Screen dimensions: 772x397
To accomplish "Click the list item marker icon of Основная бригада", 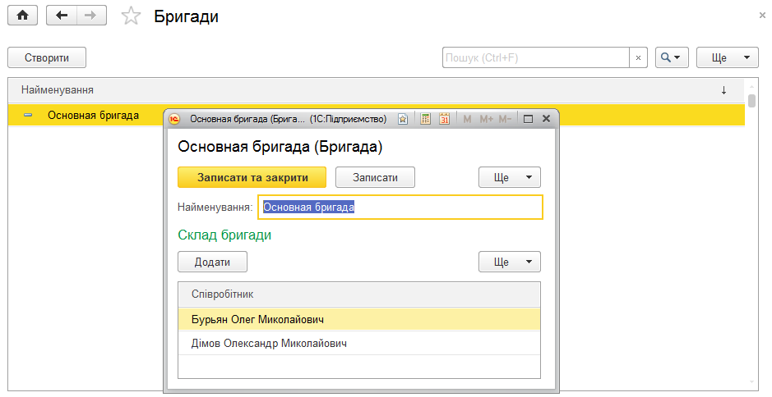I will tap(28, 116).
